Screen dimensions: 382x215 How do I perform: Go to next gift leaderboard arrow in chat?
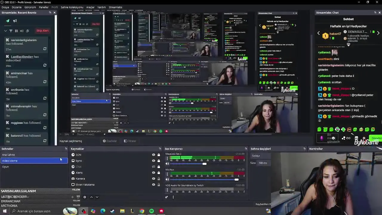point(378,33)
